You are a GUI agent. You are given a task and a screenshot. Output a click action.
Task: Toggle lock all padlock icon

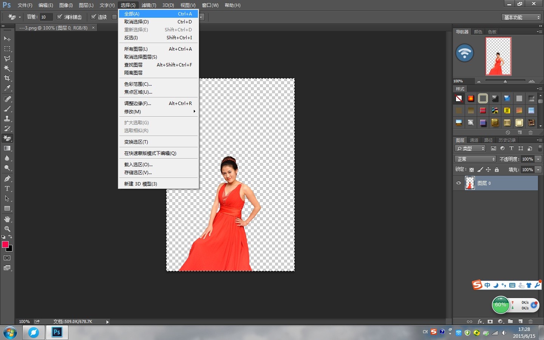coord(497,170)
